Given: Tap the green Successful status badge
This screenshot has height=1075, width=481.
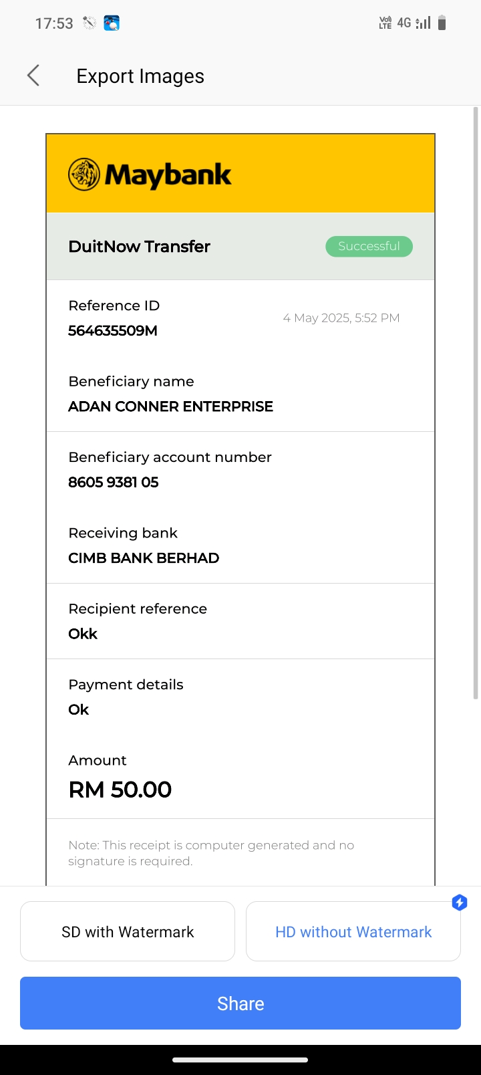Looking at the screenshot, I should pyautogui.click(x=369, y=246).
